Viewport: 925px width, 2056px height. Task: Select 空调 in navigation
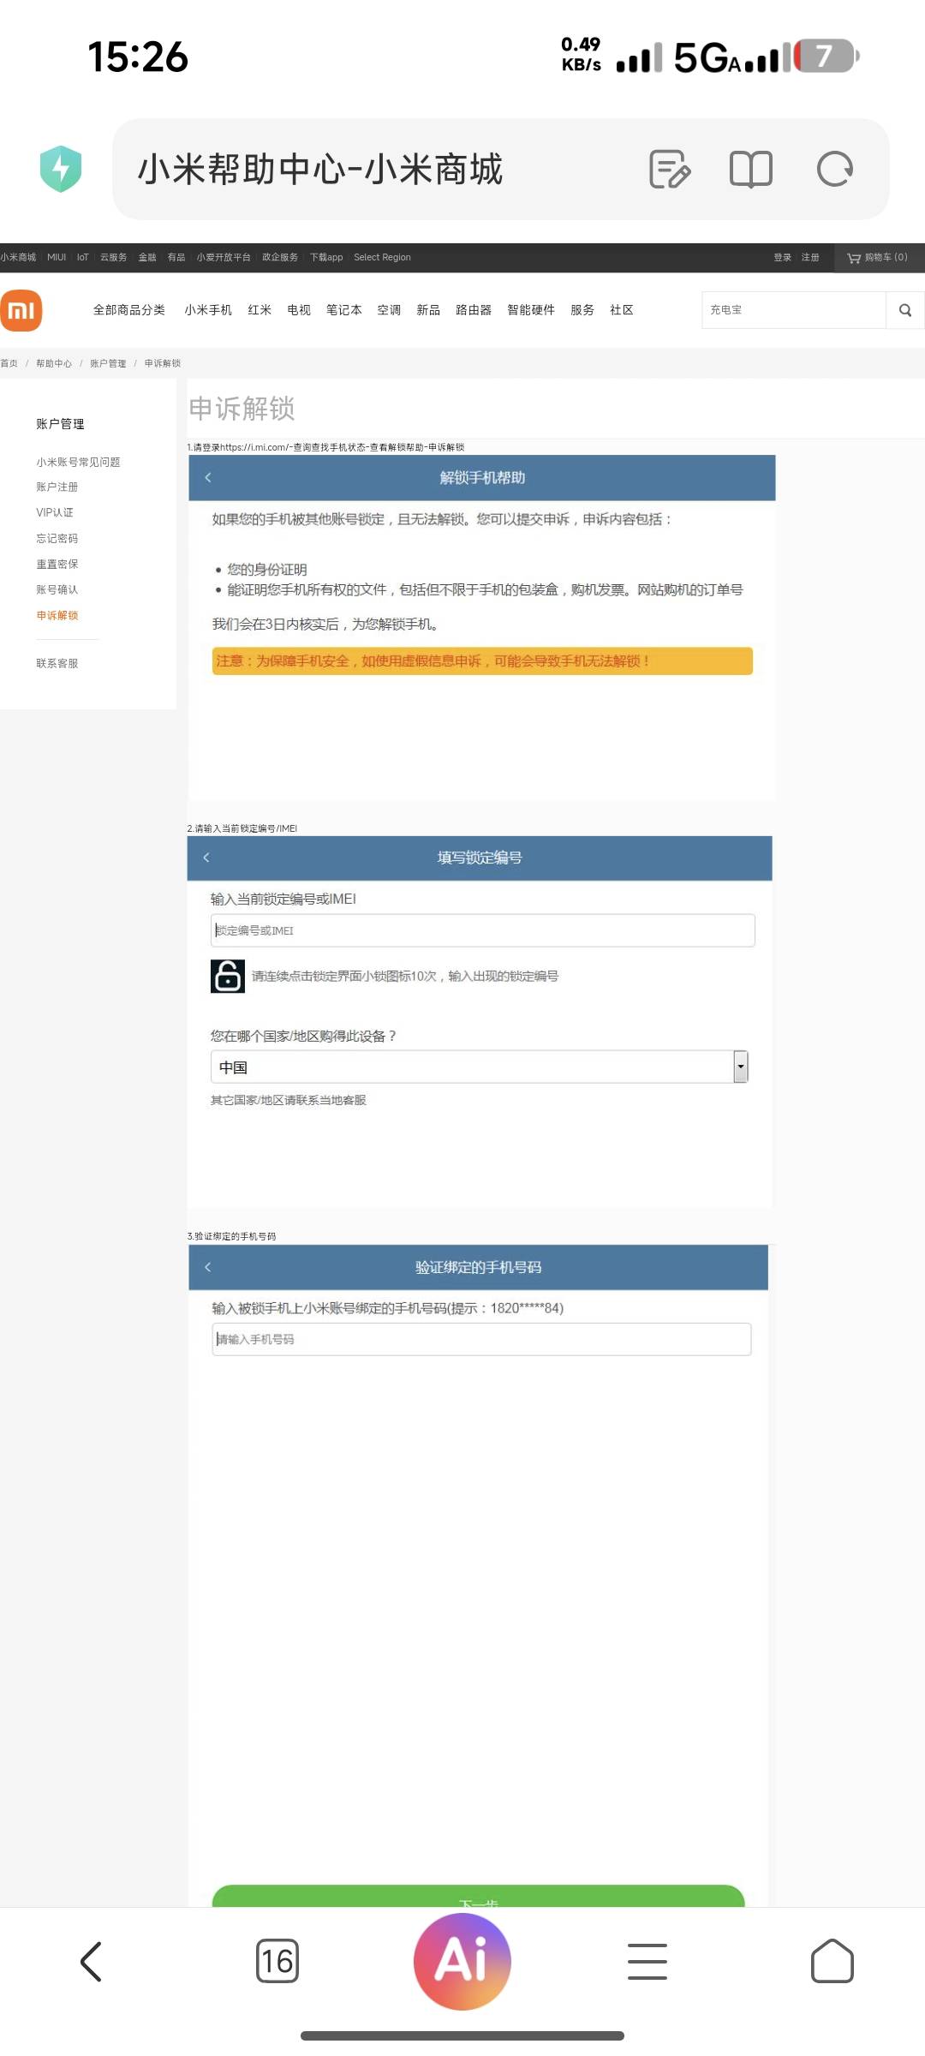[x=389, y=310]
